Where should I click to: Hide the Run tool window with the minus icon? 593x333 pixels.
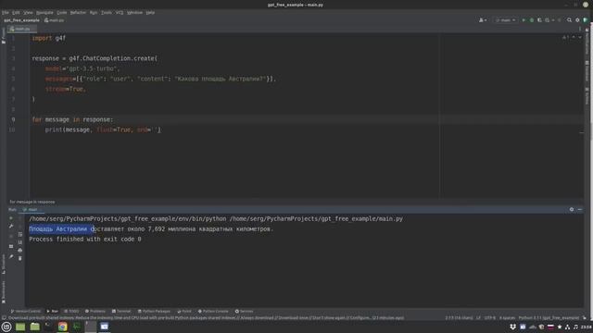[580, 209]
